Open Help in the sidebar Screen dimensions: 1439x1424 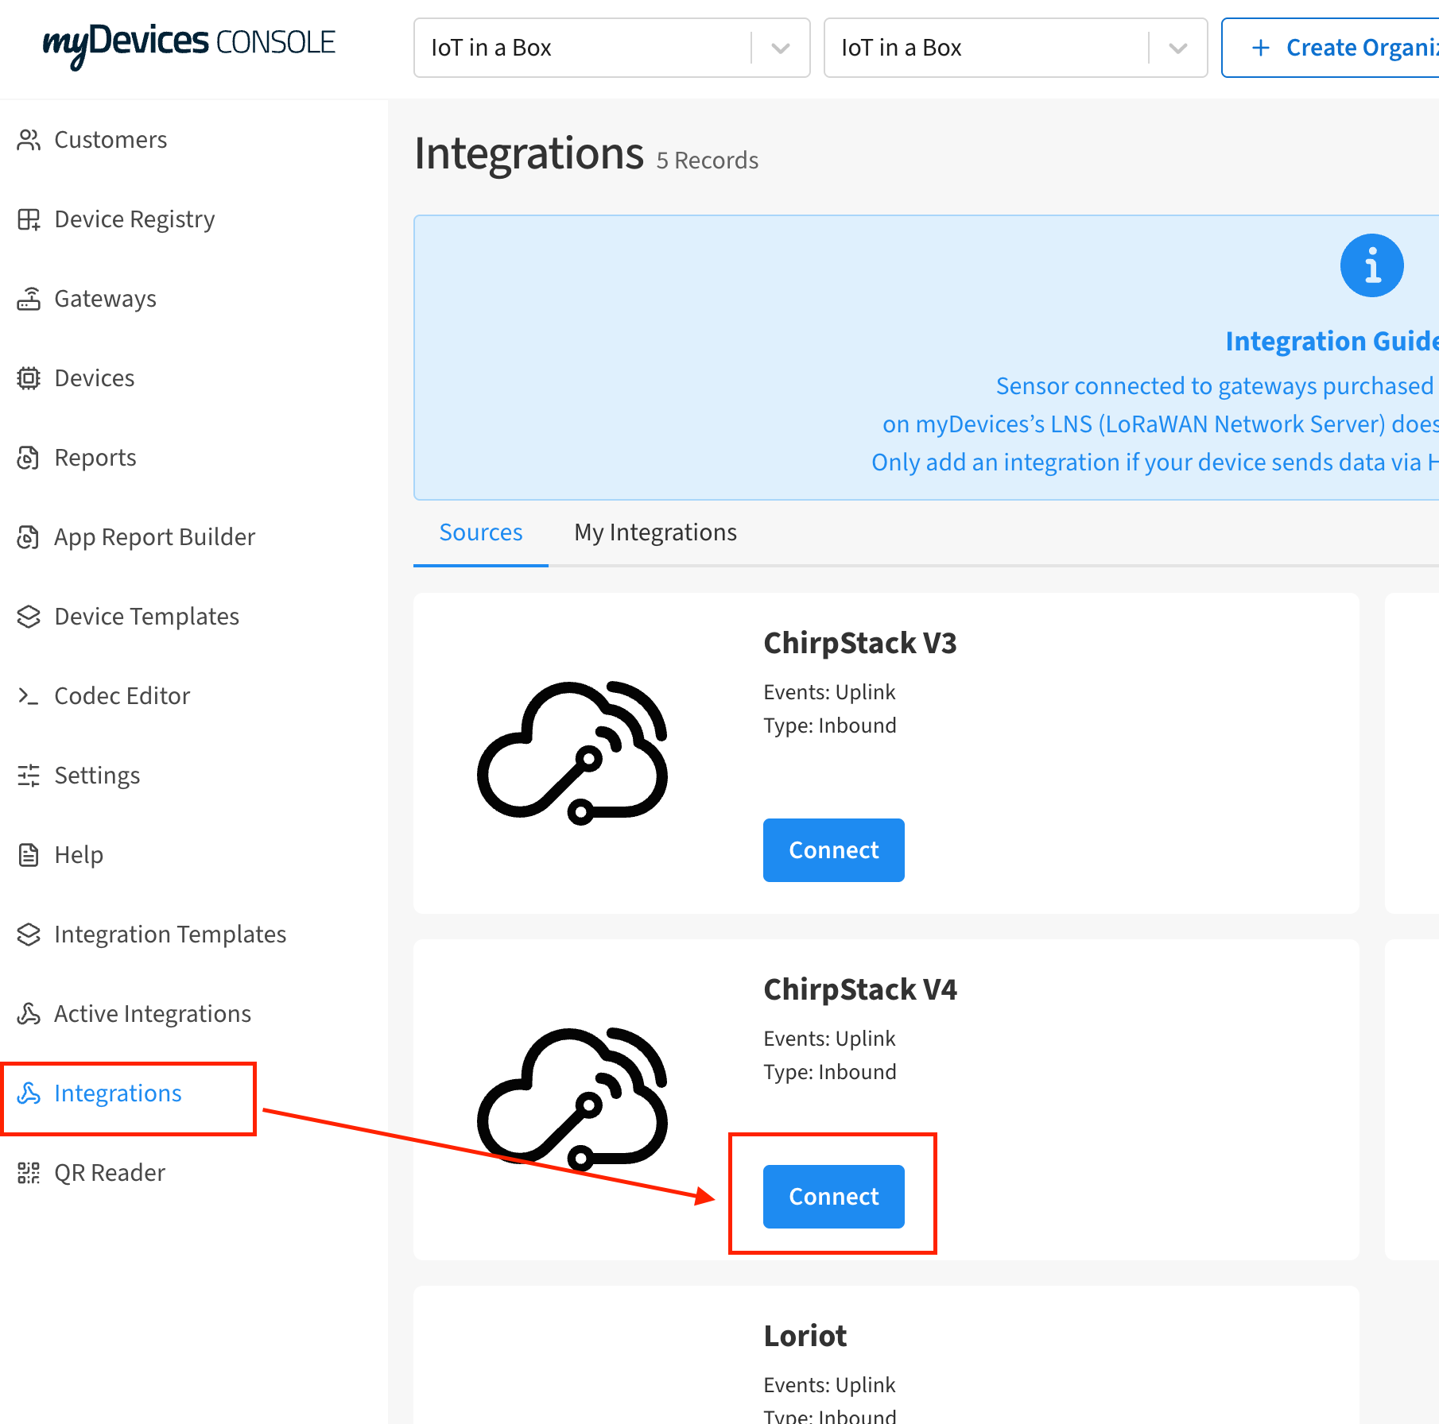click(78, 855)
